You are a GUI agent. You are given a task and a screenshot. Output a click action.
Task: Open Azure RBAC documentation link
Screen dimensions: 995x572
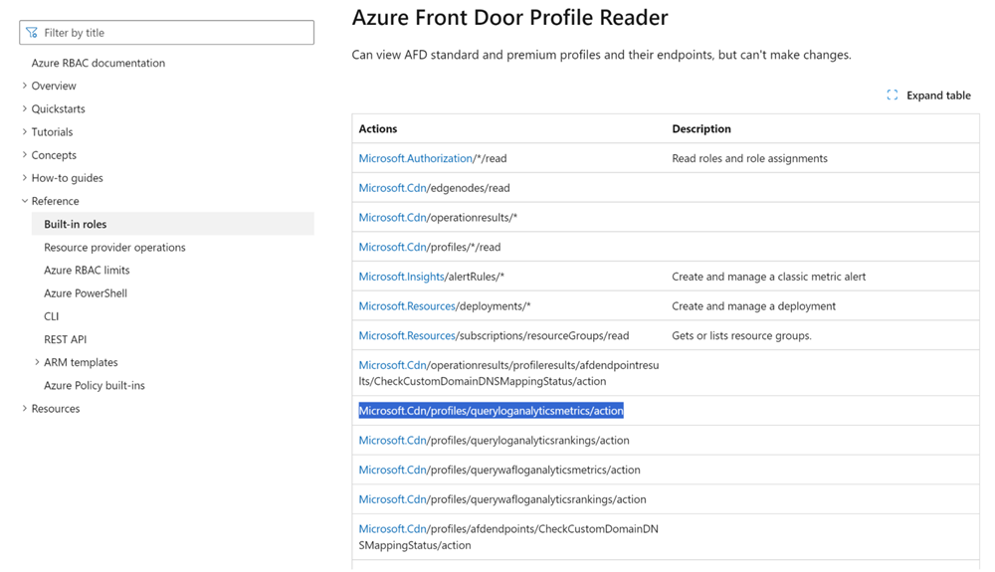pyautogui.click(x=98, y=63)
